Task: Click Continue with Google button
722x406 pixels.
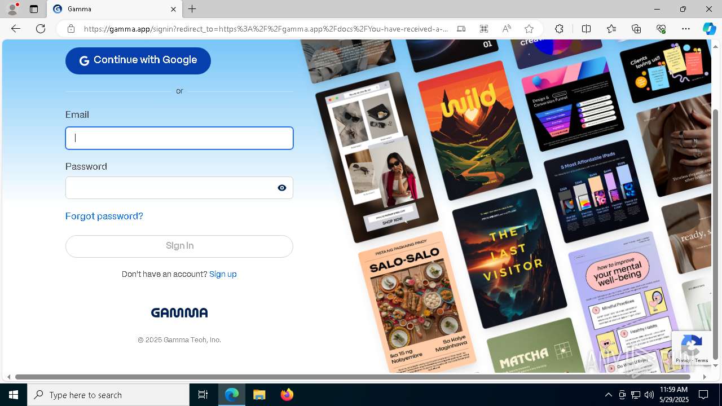Action: (x=138, y=60)
